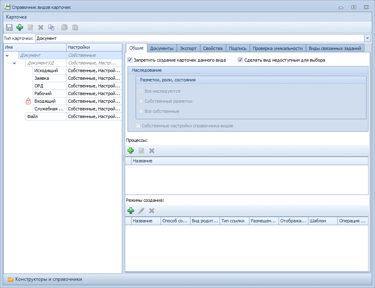Switch to the 'Экспорт' tab
Viewport: 375px width, 288px height.
tap(188, 48)
